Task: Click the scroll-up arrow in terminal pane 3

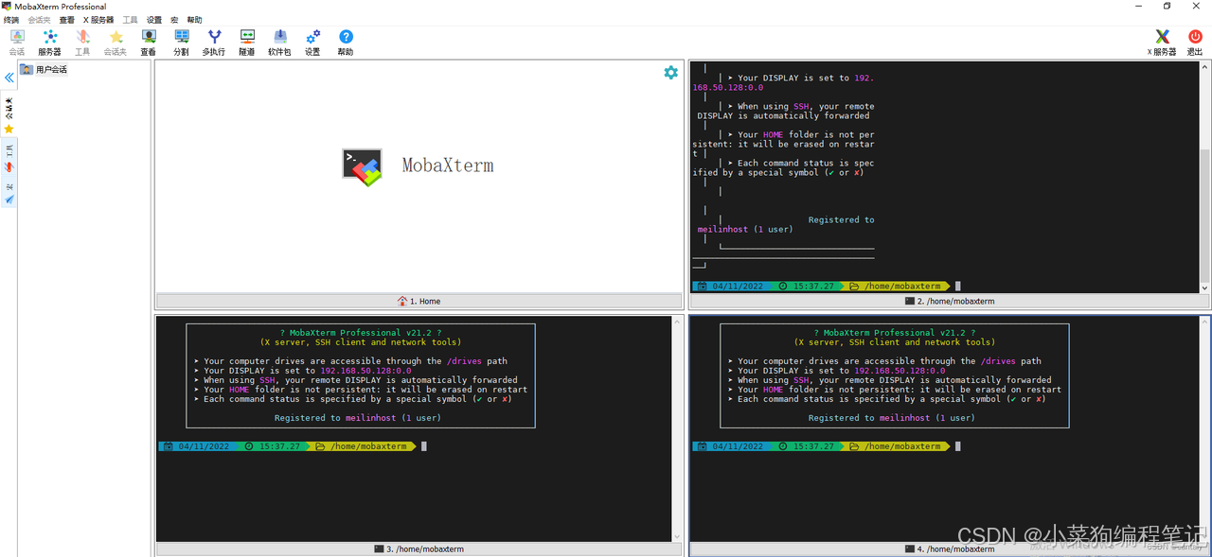Action: [x=678, y=322]
